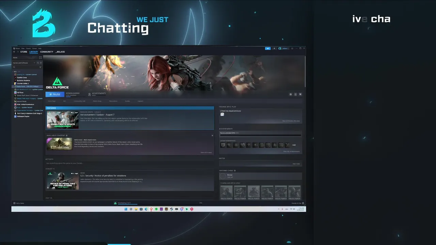The height and width of the screenshot is (245, 436).
Task: Click View My Achievements link
Action: tap(292, 151)
